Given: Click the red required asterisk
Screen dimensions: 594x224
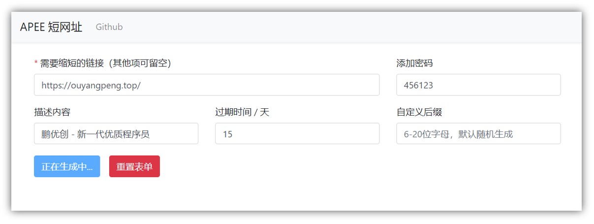Looking at the screenshot, I should pos(36,63).
